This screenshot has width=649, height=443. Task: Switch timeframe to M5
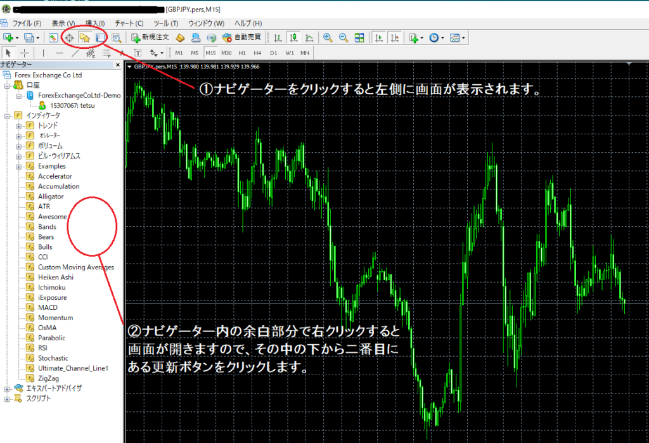[x=195, y=53]
